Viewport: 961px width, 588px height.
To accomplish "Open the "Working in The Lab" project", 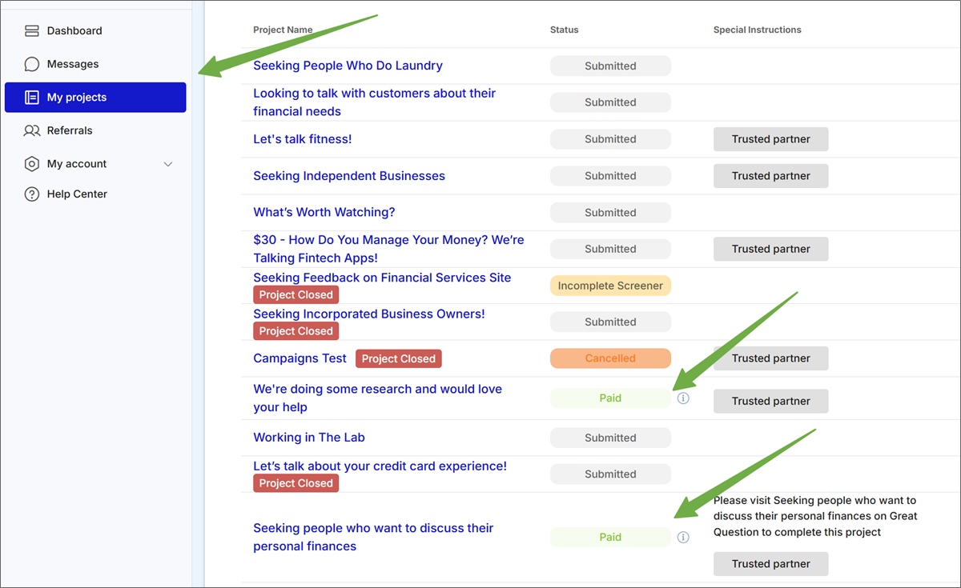I will click(308, 438).
